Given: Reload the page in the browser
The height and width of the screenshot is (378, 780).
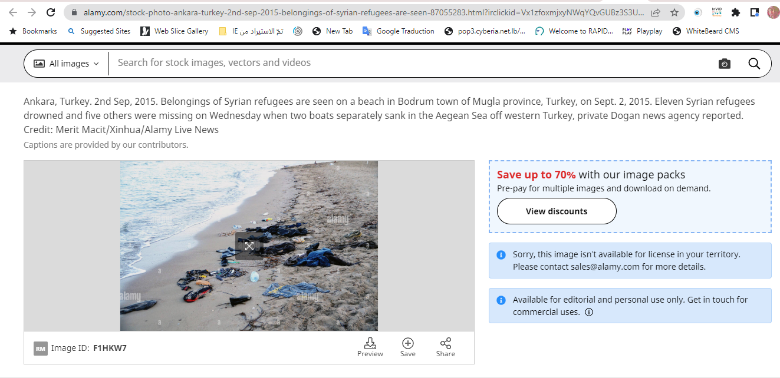Looking at the screenshot, I should click(51, 12).
